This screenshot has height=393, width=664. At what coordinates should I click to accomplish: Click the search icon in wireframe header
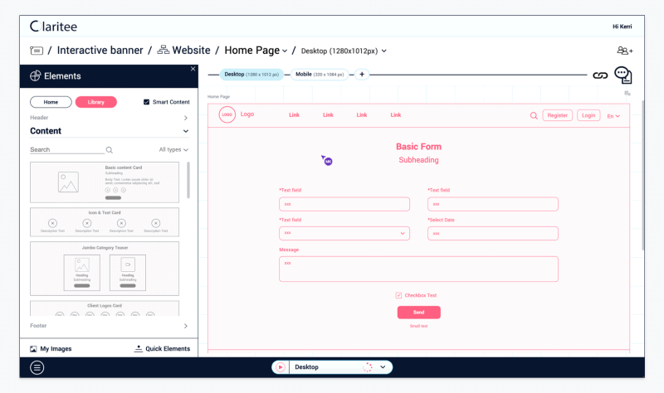point(534,115)
